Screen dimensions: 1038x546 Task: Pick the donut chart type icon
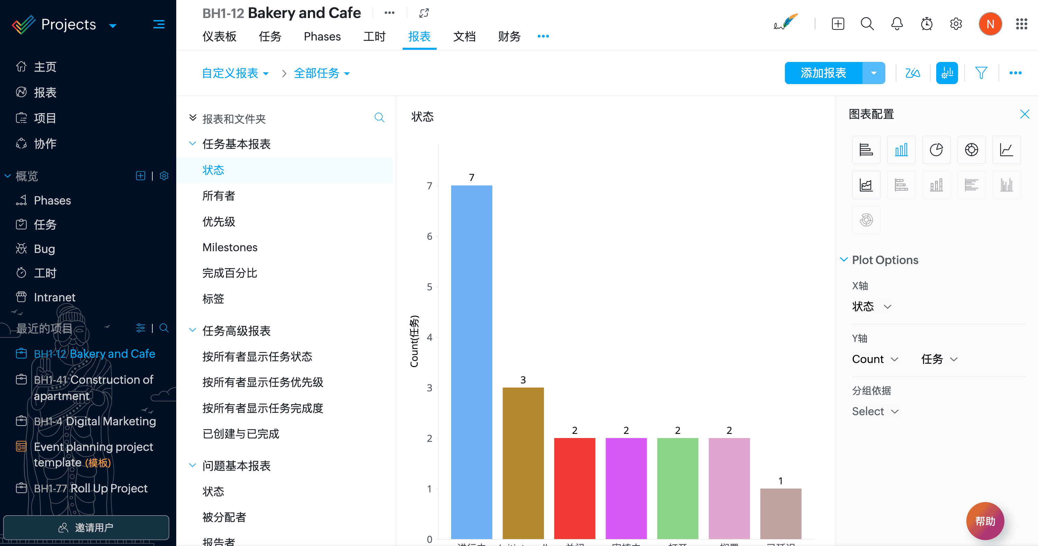pos(971,150)
